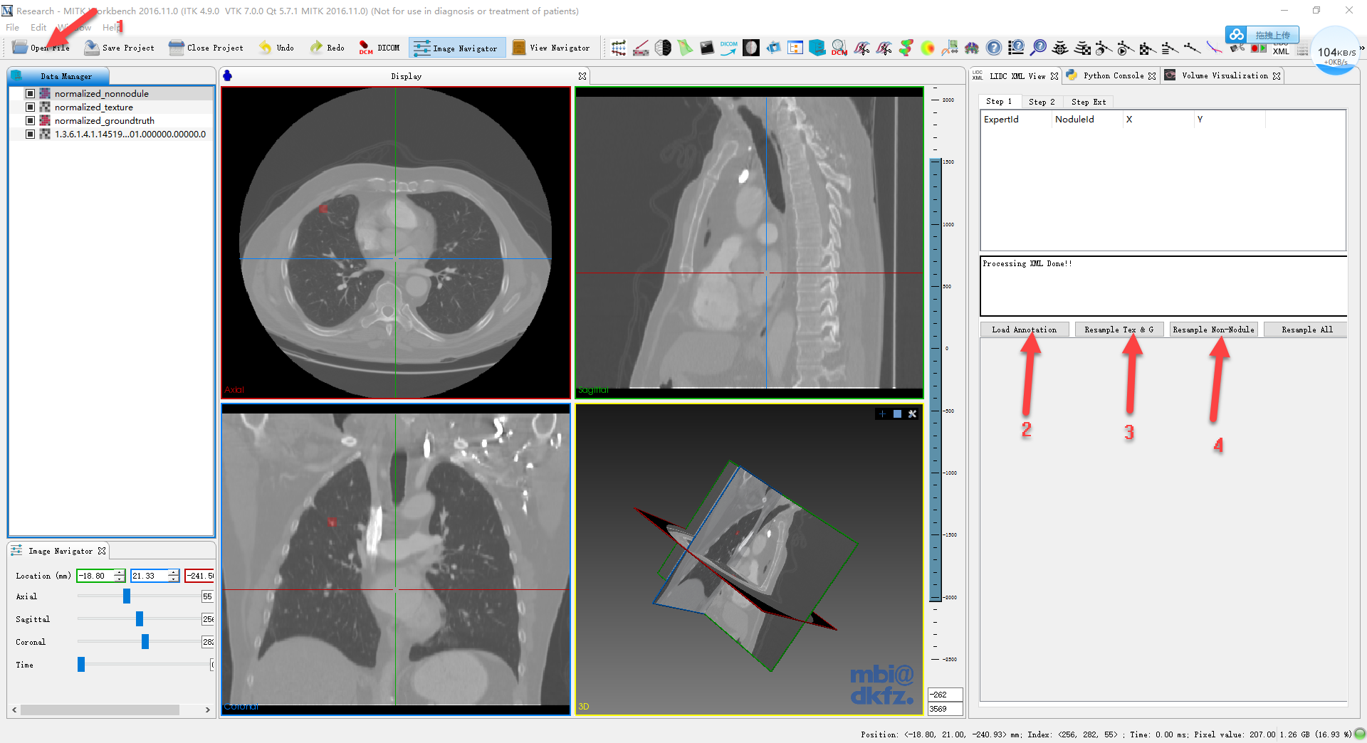Decrease the blue Location Y value stepper
Screen dimensions: 1367x743
173,579
